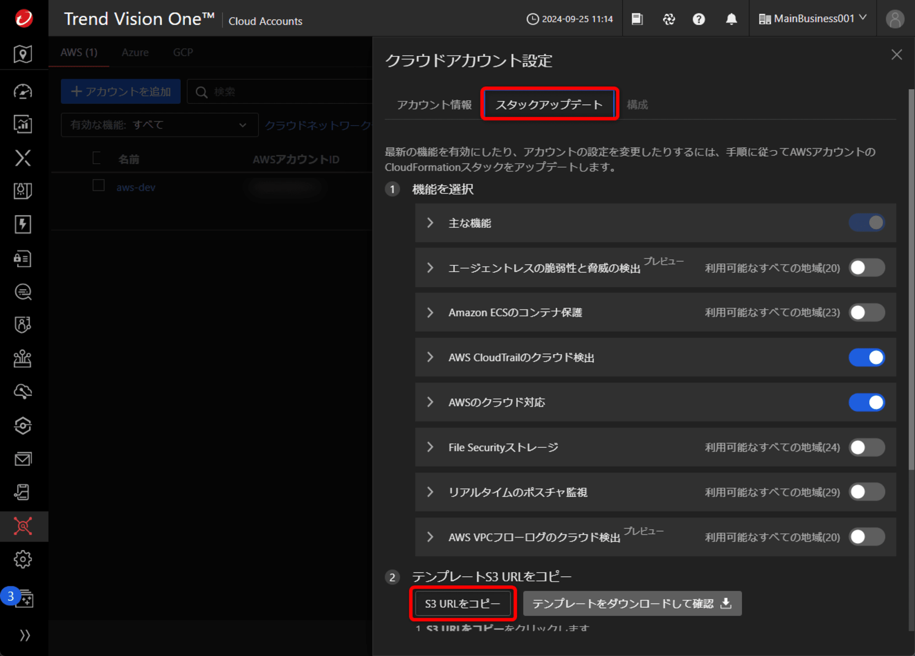Click テンプレートをダウンロードして確認 button

[632, 603]
